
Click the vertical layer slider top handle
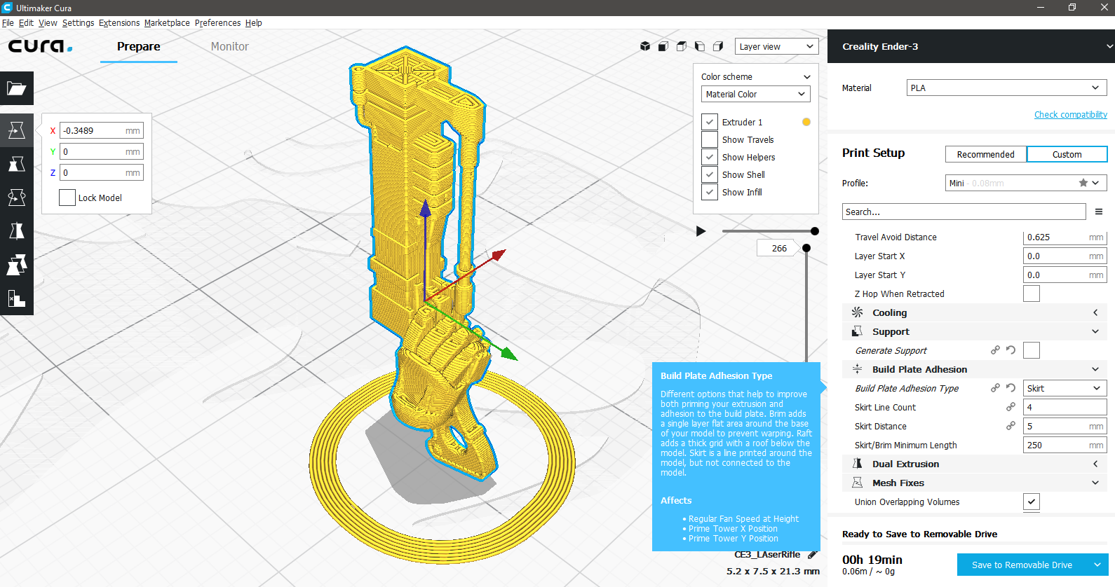pyautogui.click(x=806, y=248)
